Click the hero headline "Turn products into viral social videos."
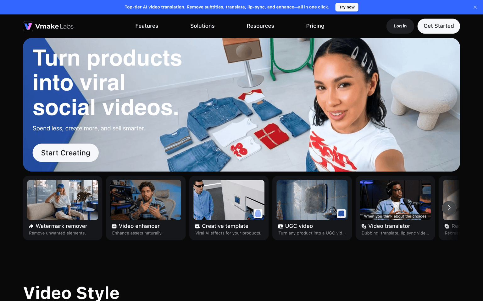The height and width of the screenshot is (301, 483). [x=107, y=83]
